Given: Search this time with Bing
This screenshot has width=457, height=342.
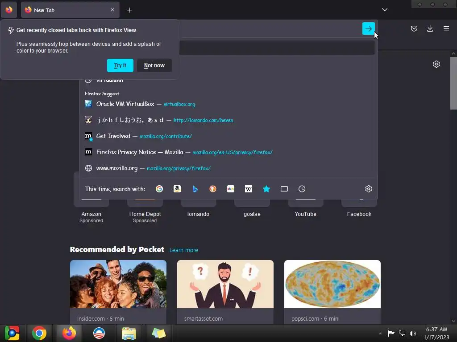Looking at the screenshot, I should pos(195,189).
